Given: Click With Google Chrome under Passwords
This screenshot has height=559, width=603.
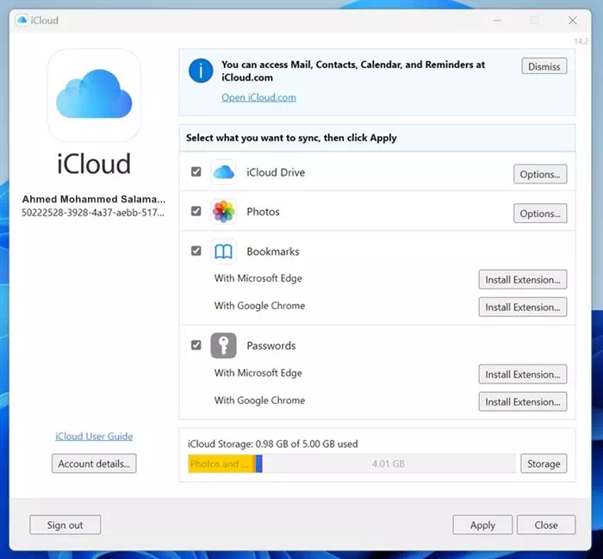Looking at the screenshot, I should (x=259, y=401).
